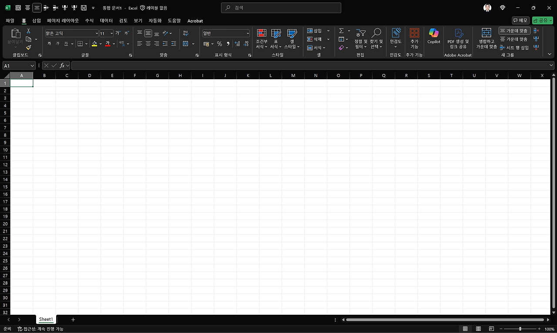The height and width of the screenshot is (333, 557).
Task: Add a new sheet with the plus icon
Action: [73, 320]
